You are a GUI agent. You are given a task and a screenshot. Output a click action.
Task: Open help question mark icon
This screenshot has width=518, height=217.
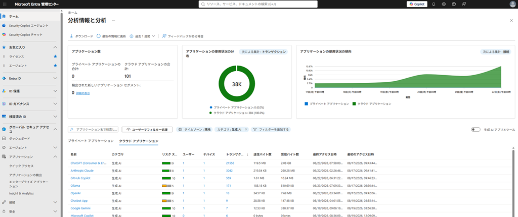[454, 4]
